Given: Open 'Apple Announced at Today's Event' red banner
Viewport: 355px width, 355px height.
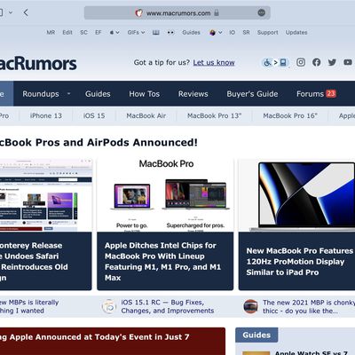Looking at the screenshot, I should point(113,341).
